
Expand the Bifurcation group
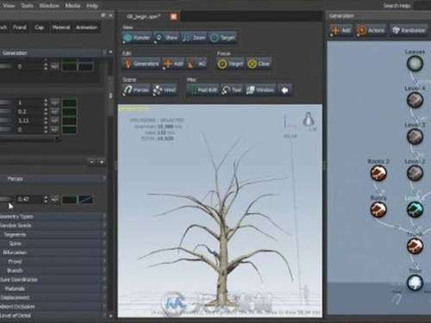point(53,252)
